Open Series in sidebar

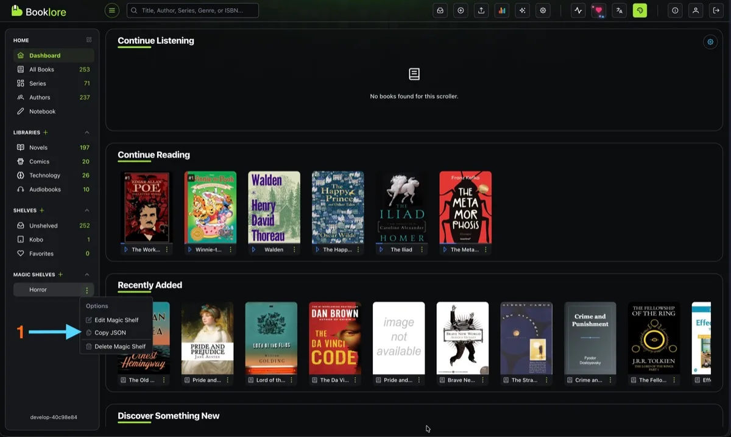pos(52,83)
